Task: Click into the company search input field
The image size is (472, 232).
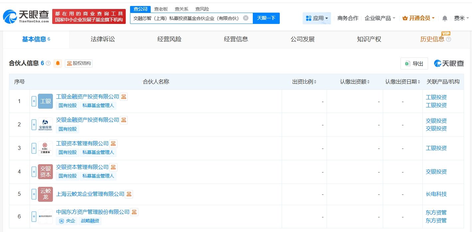Action: point(186,18)
